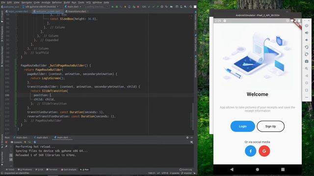The height and width of the screenshot is (176, 314).
Task: Open the disabled Loading Devices dropdown
Action: (97, 6)
